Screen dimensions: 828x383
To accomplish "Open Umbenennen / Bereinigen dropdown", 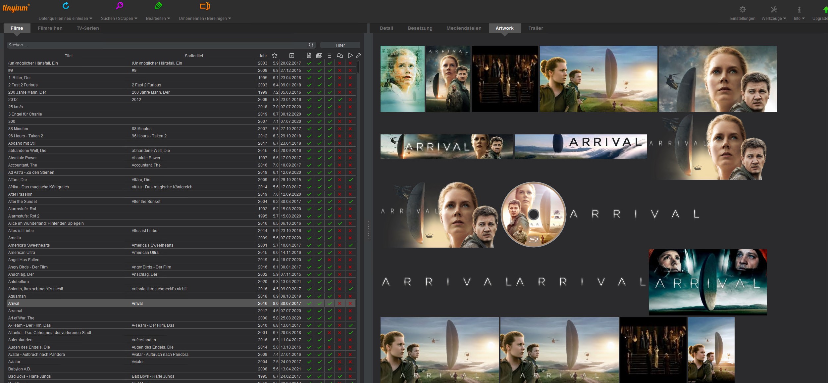I will pos(205,19).
